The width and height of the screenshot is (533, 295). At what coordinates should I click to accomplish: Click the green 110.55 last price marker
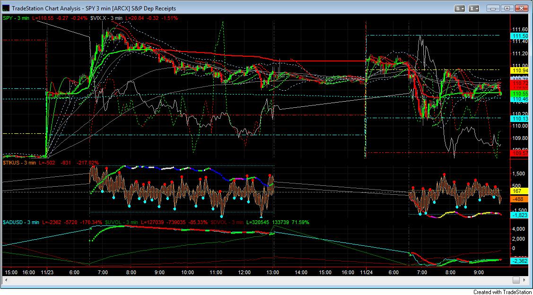[519, 93]
